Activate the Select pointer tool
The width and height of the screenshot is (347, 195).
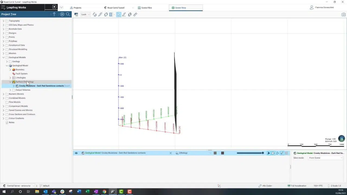[x=118, y=14]
